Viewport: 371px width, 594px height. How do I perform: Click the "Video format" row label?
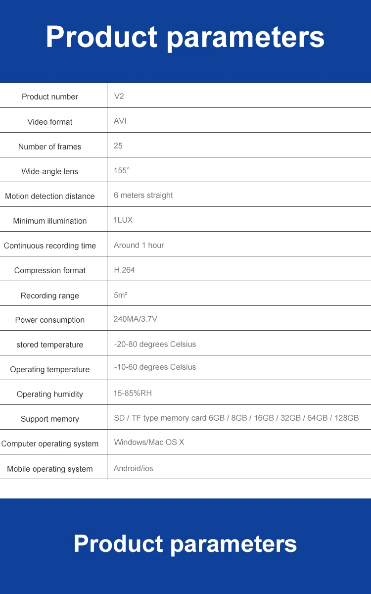pos(50,122)
